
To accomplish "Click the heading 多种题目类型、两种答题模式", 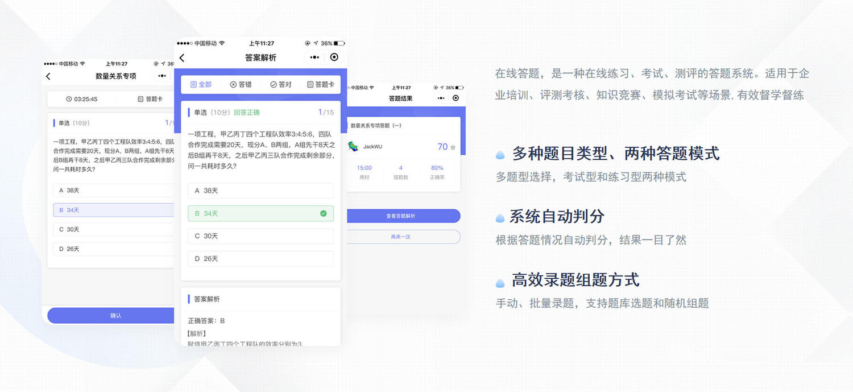I will [x=616, y=154].
